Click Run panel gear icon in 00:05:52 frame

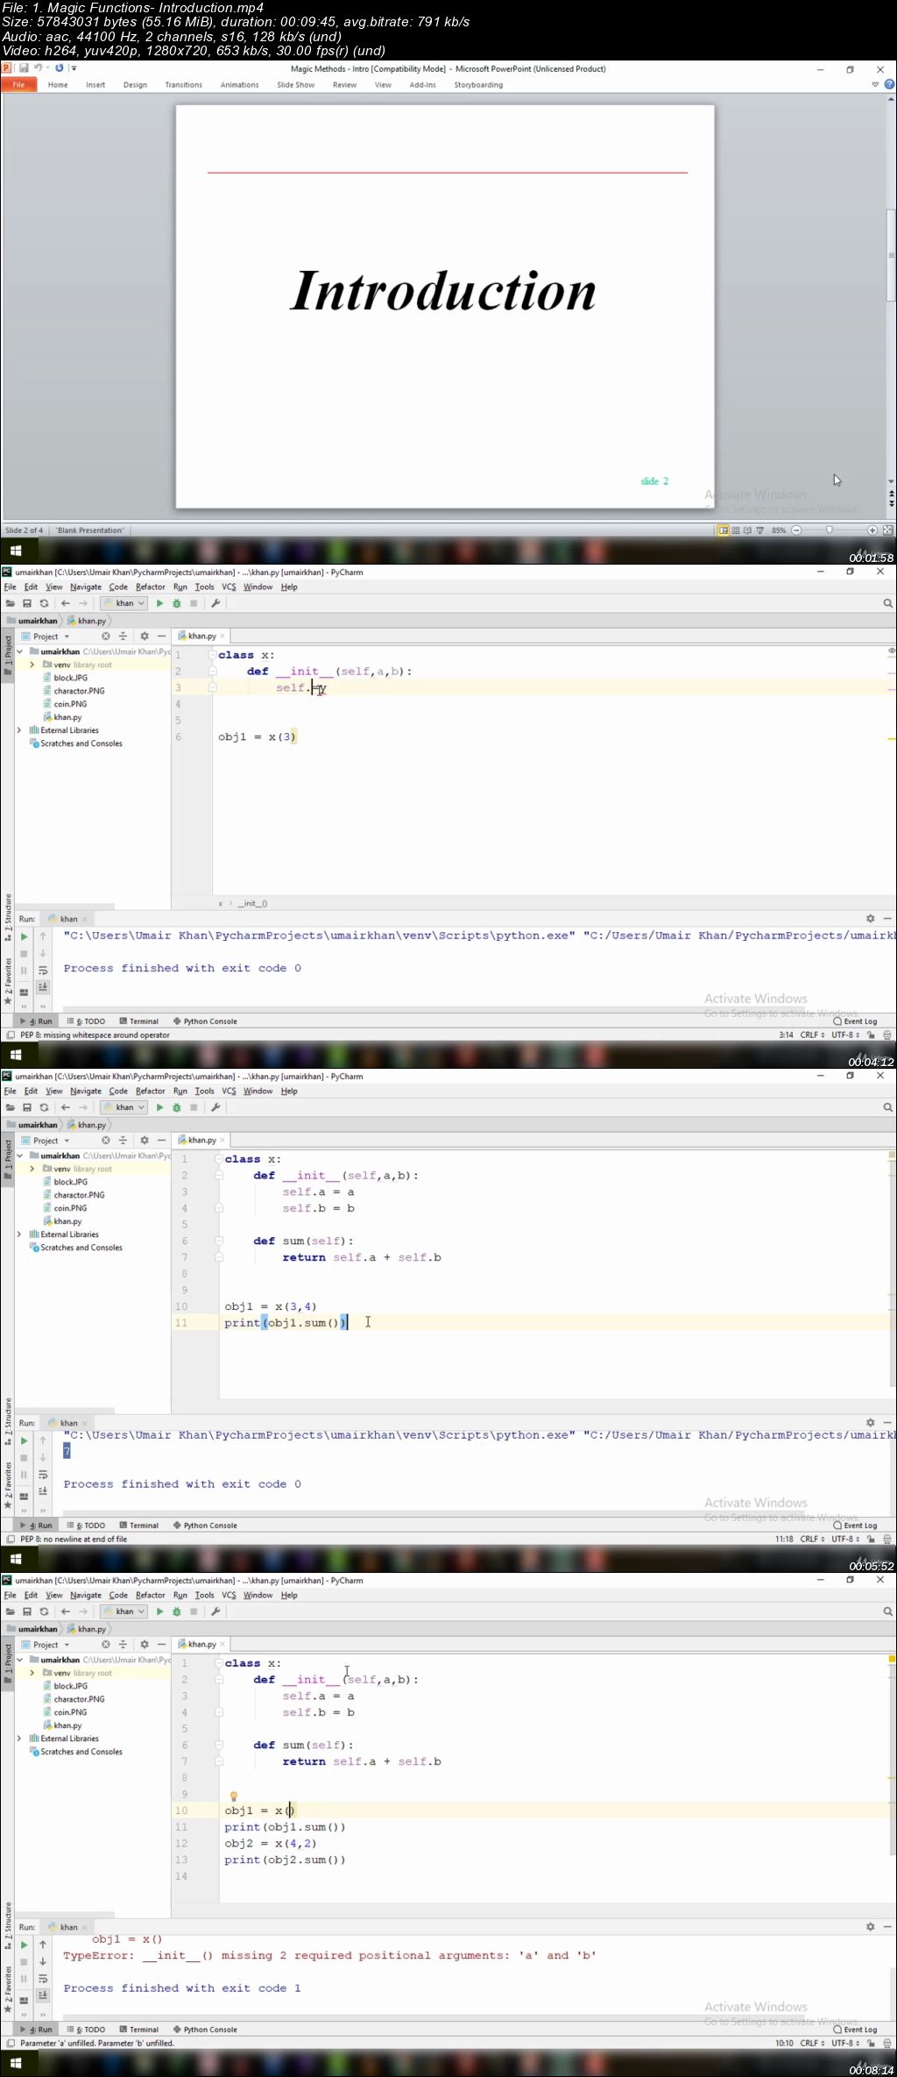point(870,1423)
